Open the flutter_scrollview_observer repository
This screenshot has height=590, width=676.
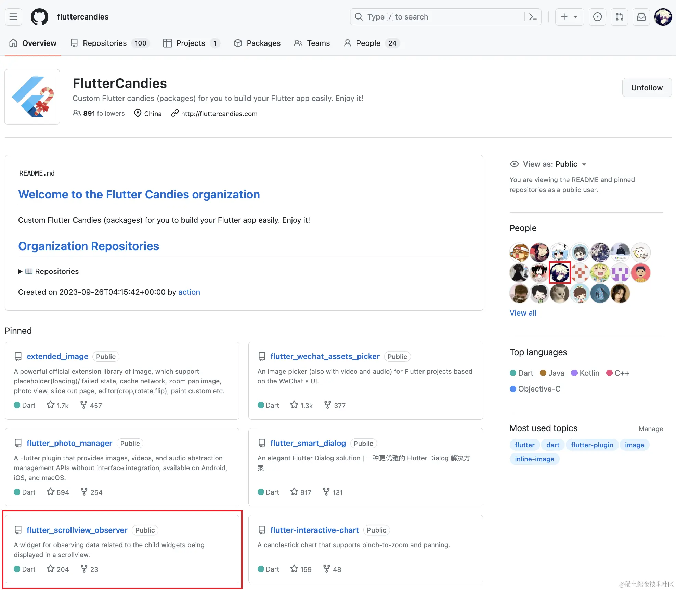tap(77, 530)
